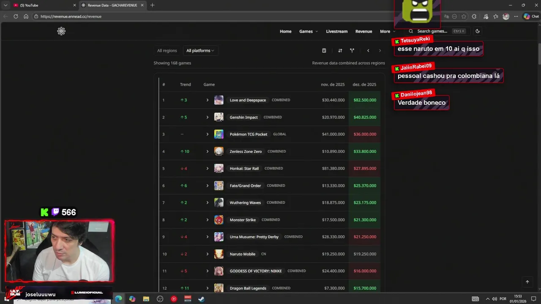
Task: Open the system tray volume icon
Action: pyautogui.click(x=495, y=299)
